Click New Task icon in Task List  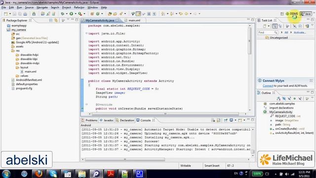coord(265,26)
